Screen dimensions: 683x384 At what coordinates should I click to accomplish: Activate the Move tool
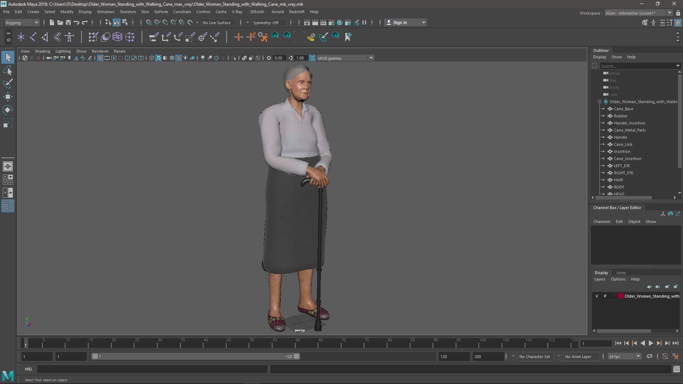(x=8, y=97)
